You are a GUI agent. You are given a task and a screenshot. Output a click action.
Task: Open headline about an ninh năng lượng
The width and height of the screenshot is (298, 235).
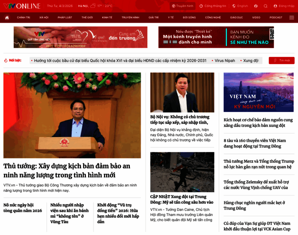click(67, 170)
